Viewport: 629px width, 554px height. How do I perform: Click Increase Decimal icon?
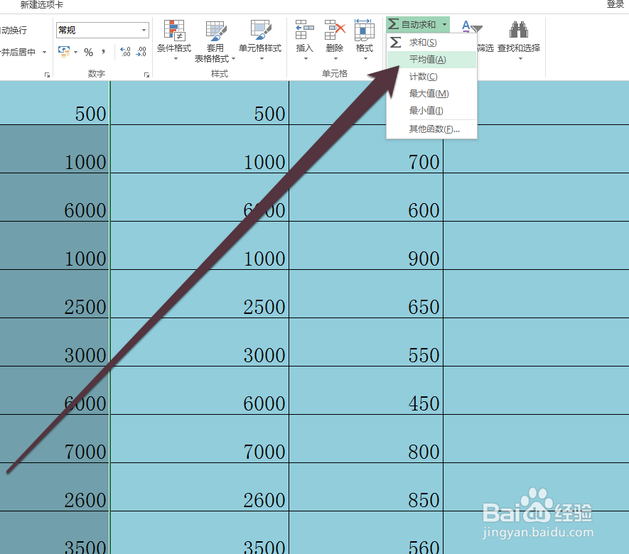coord(125,52)
